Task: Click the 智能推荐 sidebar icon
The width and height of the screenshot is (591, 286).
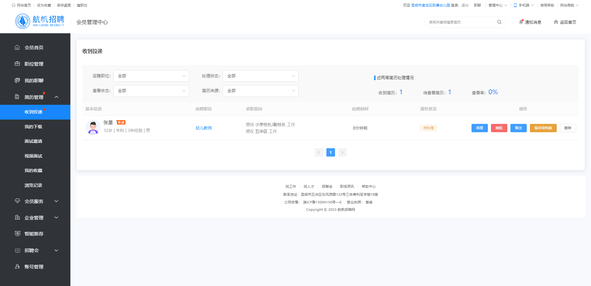Action: 17,234
